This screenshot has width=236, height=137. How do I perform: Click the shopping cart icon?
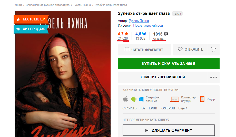tap(213, 50)
